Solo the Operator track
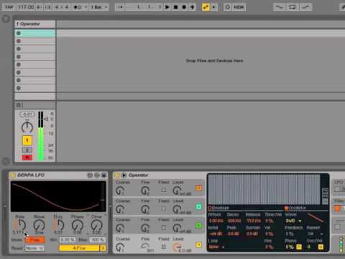The image size is (345, 259). click(x=27, y=150)
